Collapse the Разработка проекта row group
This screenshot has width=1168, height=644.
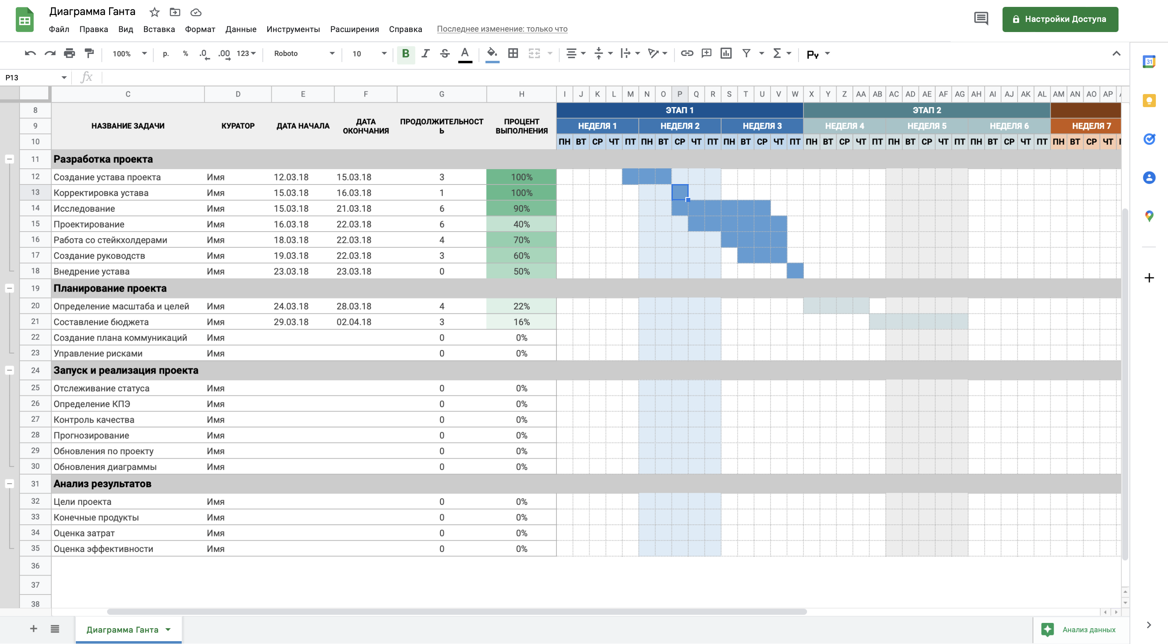9,159
